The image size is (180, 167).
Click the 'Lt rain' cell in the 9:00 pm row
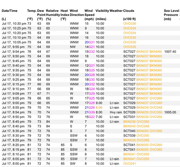[114, 103]
